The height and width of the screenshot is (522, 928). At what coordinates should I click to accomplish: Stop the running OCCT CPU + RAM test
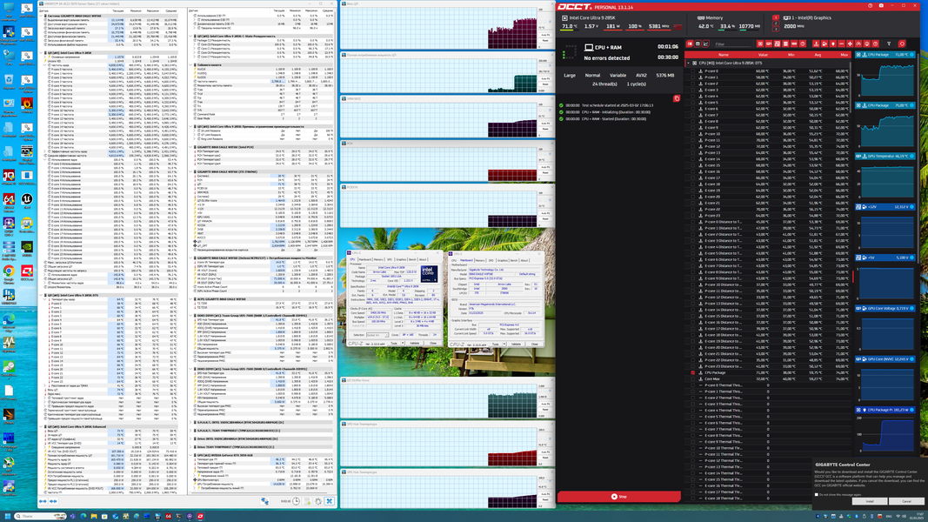tap(618, 497)
